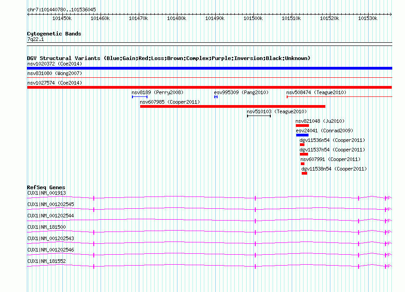
Task: Click the blue nsv8189 gain segment
Action: [x=140, y=97]
